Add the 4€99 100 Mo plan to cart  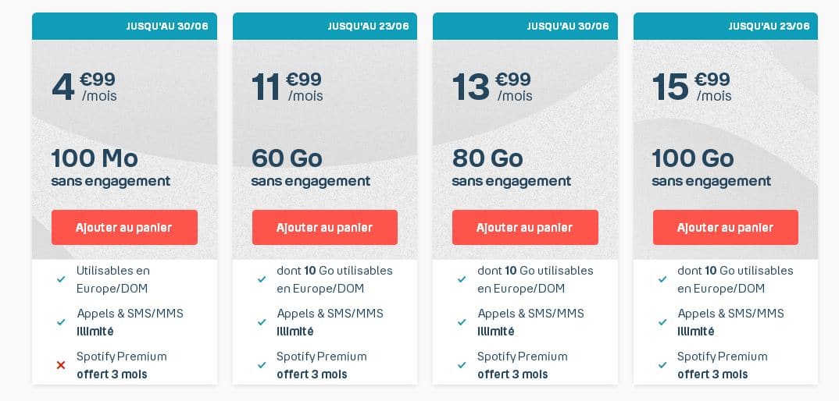coord(124,227)
